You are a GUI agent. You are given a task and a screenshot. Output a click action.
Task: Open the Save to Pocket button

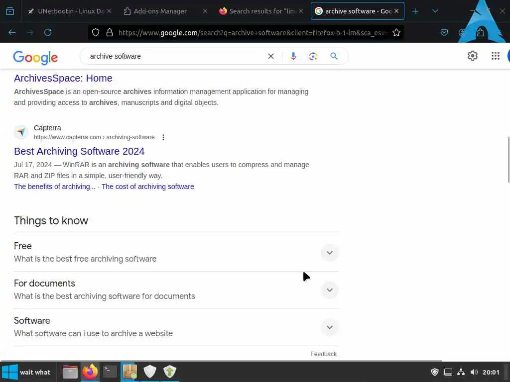[x=444, y=32]
